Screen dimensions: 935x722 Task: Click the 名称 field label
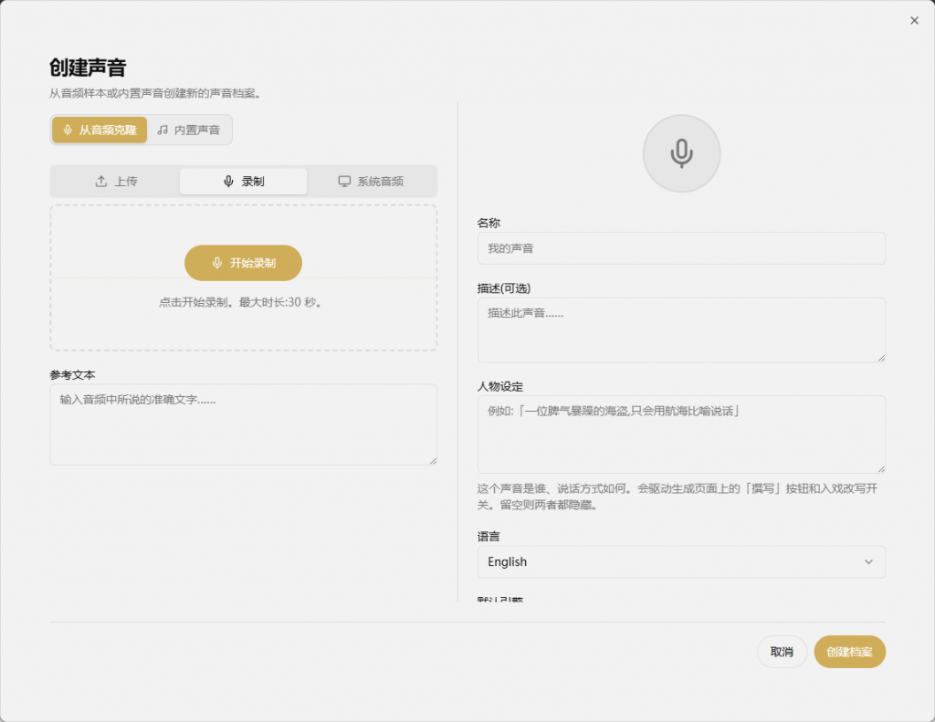[489, 223]
